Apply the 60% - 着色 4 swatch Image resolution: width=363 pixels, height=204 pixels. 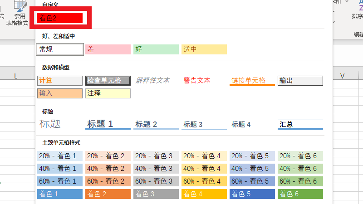tap(204, 181)
